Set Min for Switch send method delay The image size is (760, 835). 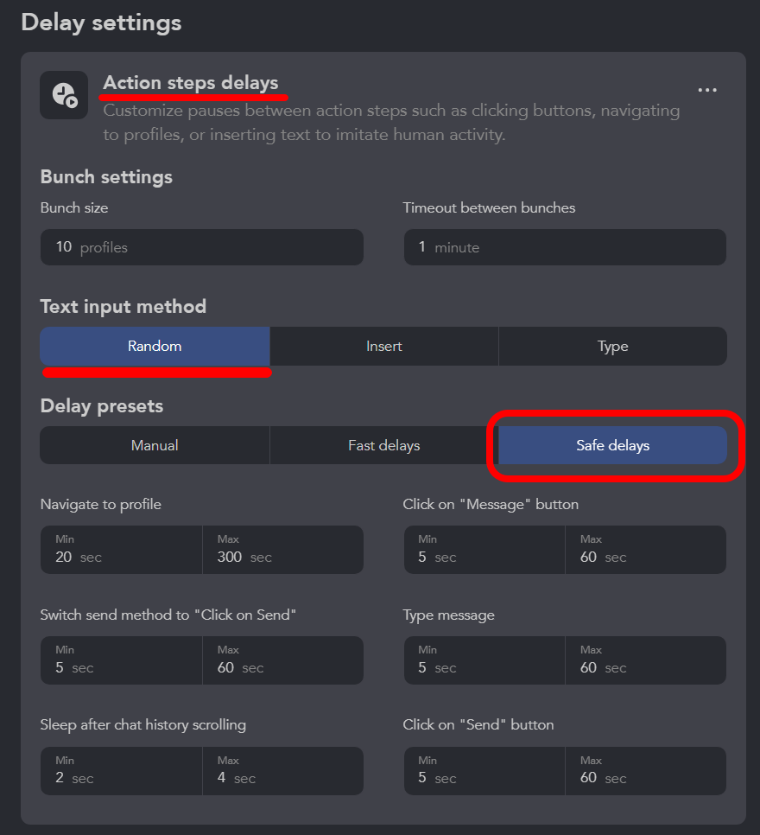coord(122,660)
